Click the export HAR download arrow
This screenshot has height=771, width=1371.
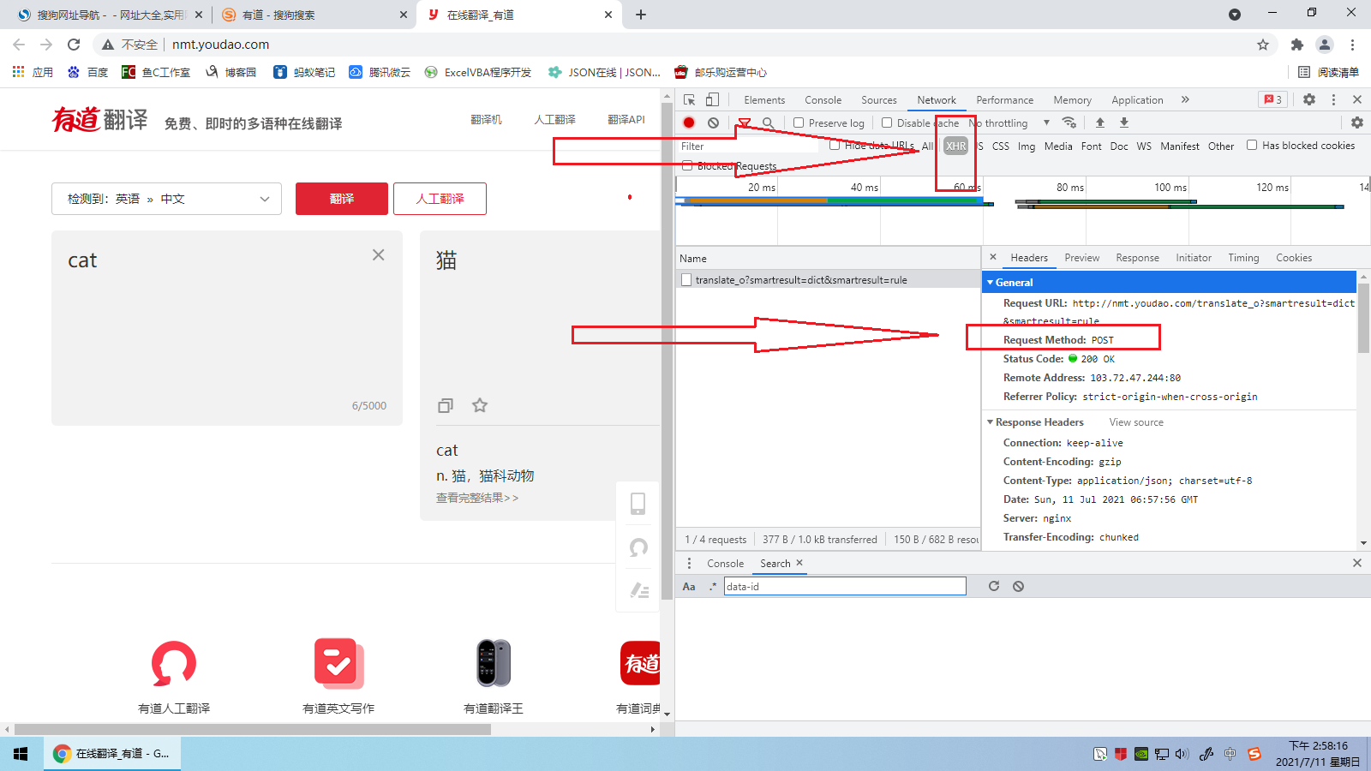(x=1124, y=123)
